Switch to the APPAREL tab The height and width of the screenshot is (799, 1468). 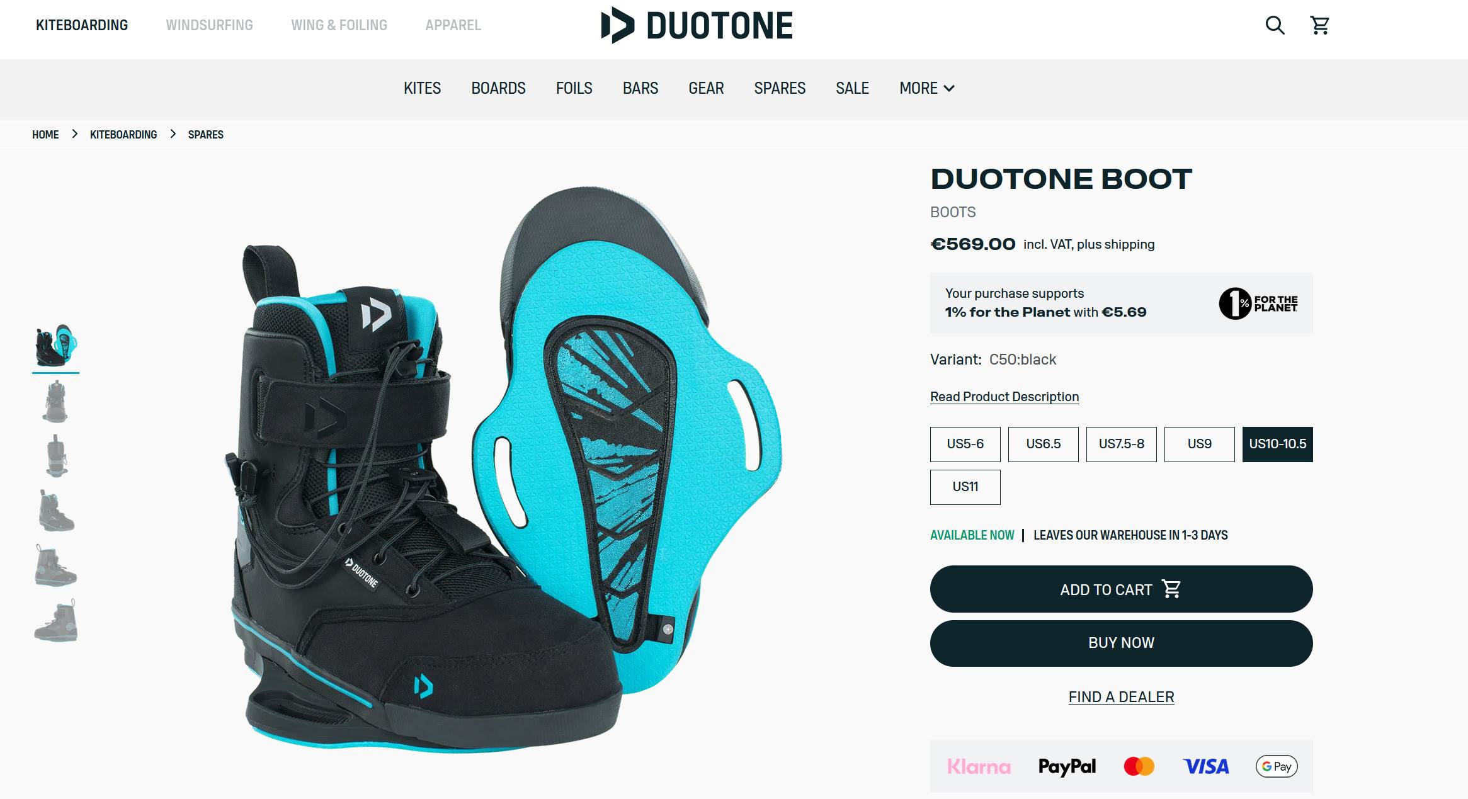point(453,25)
